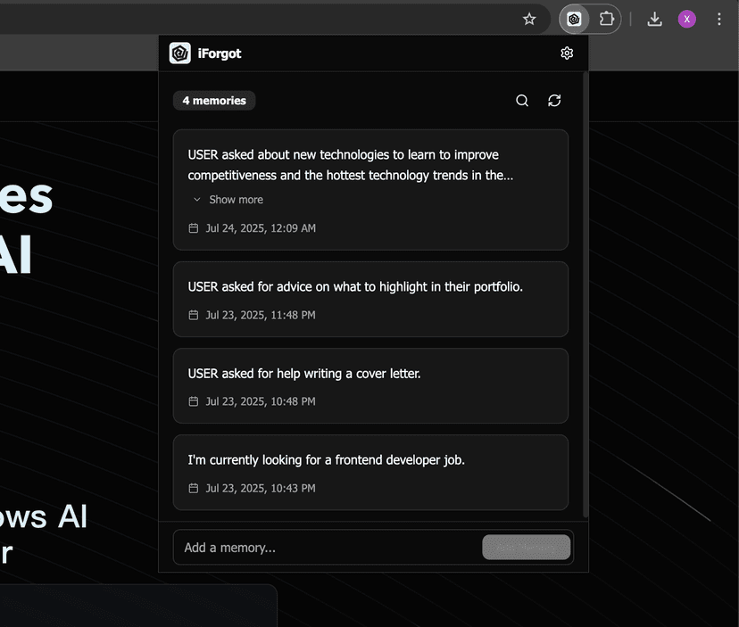
Task: Click the calendar icon by Jul 24, 2025
Action: click(x=194, y=228)
